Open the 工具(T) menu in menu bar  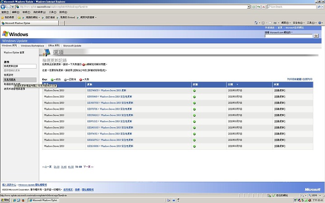click(x=52, y=12)
